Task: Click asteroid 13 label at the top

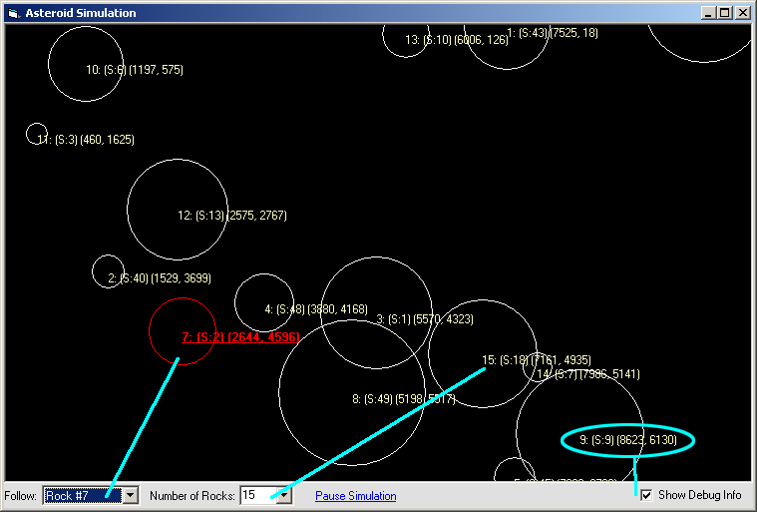Action: coord(456,40)
